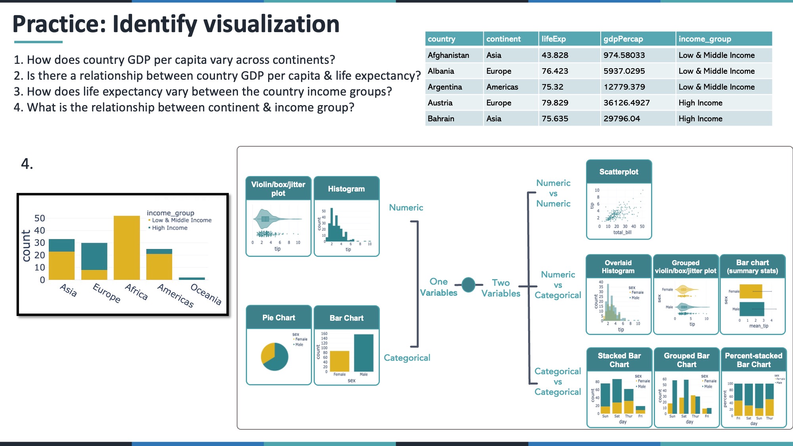The height and width of the screenshot is (446, 793).
Task: Click the standalone "Numeric" label near Histogram
Action: [x=406, y=207]
